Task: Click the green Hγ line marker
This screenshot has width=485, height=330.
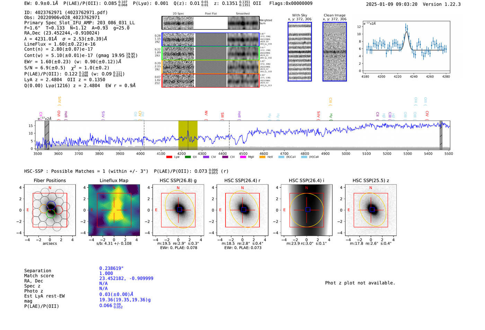Action: coord(331,117)
